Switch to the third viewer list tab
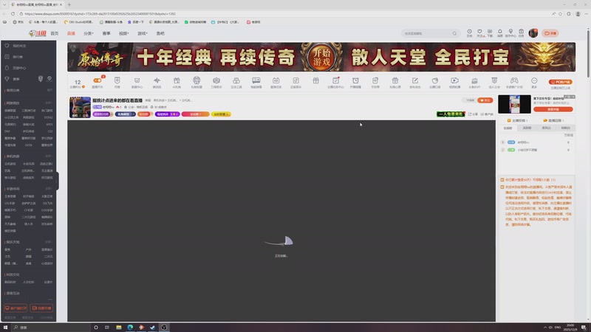Viewport: 591px width, 332px height. (546, 128)
